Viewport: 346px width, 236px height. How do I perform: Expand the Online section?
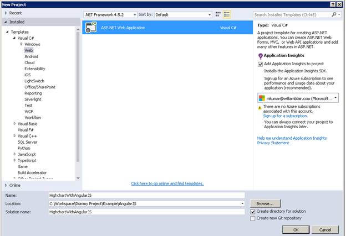coord(6,185)
